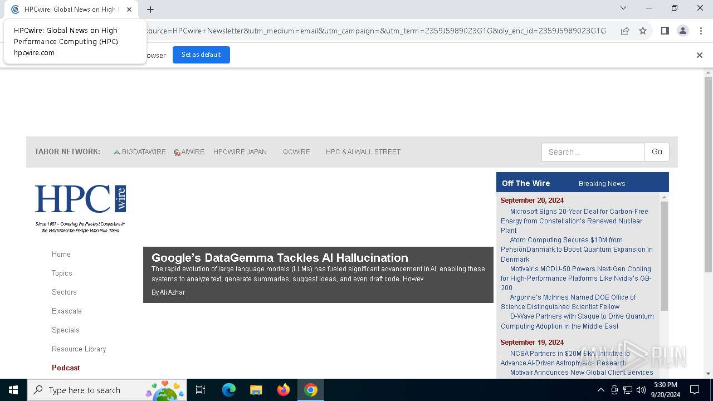The width and height of the screenshot is (713, 401).
Task: Open a new browser tab
Action: point(150,9)
